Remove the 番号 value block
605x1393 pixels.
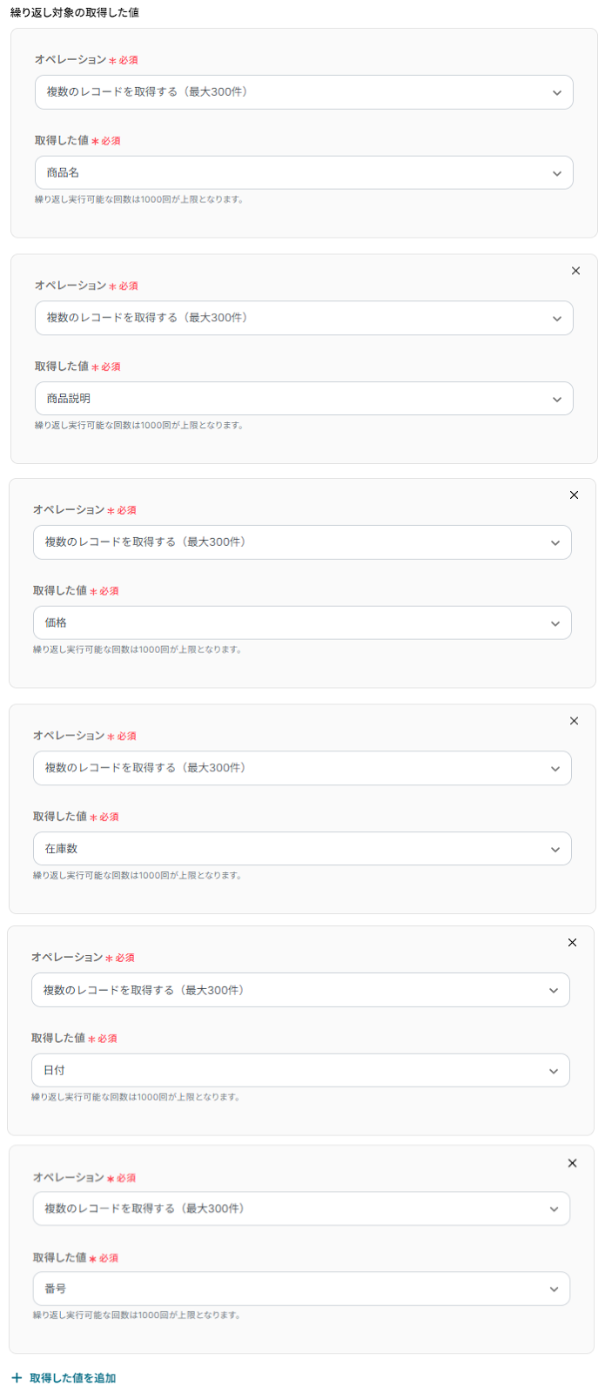572,1163
